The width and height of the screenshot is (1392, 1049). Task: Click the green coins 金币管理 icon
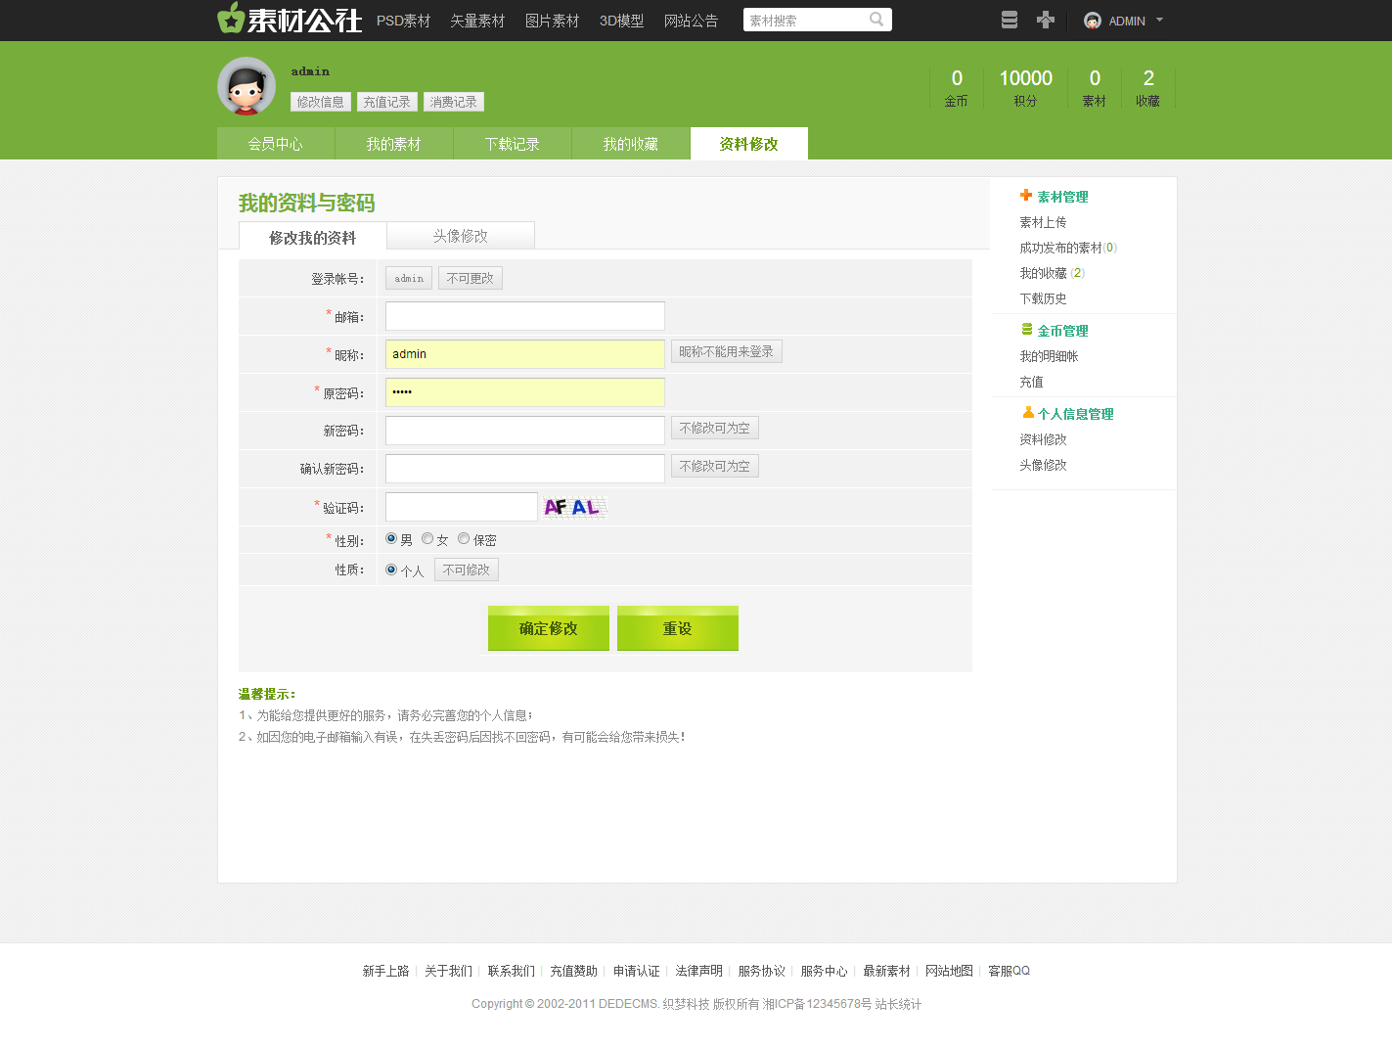[1027, 330]
